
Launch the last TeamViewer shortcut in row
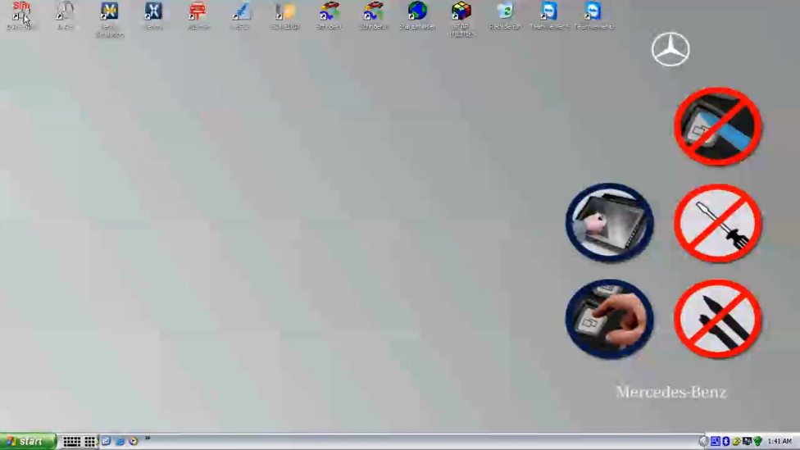(x=593, y=16)
